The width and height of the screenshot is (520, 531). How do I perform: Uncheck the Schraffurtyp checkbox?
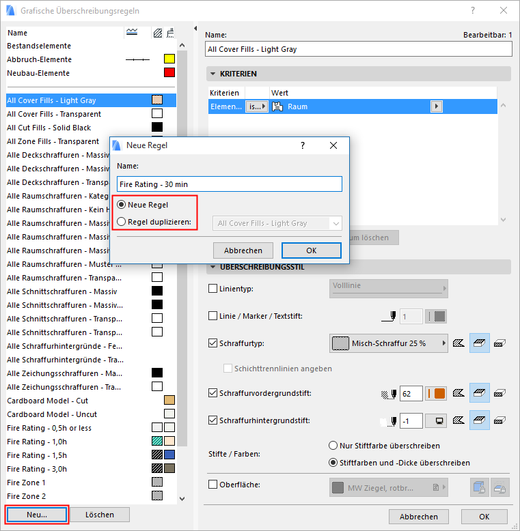tap(213, 343)
